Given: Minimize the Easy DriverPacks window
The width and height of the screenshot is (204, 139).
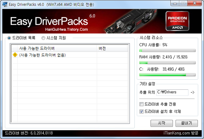Looking at the screenshot, I should click(x=175, y=3).
